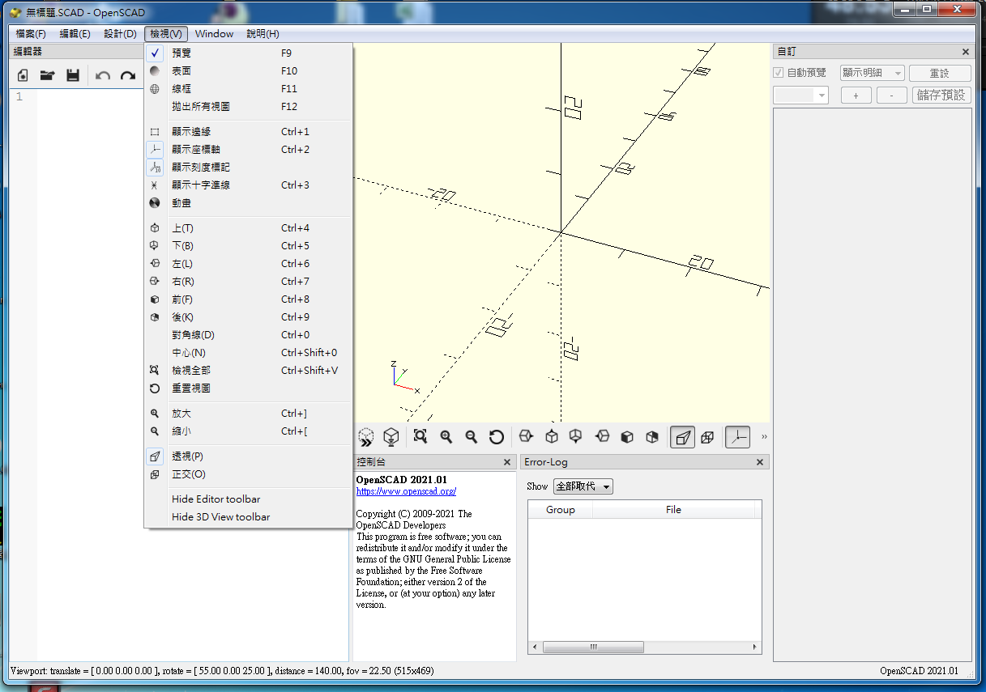Toggle Show Axes button in 3D view toolbar
The width and height of the screenshot is (986, 692).
click(x=737, y=437)
